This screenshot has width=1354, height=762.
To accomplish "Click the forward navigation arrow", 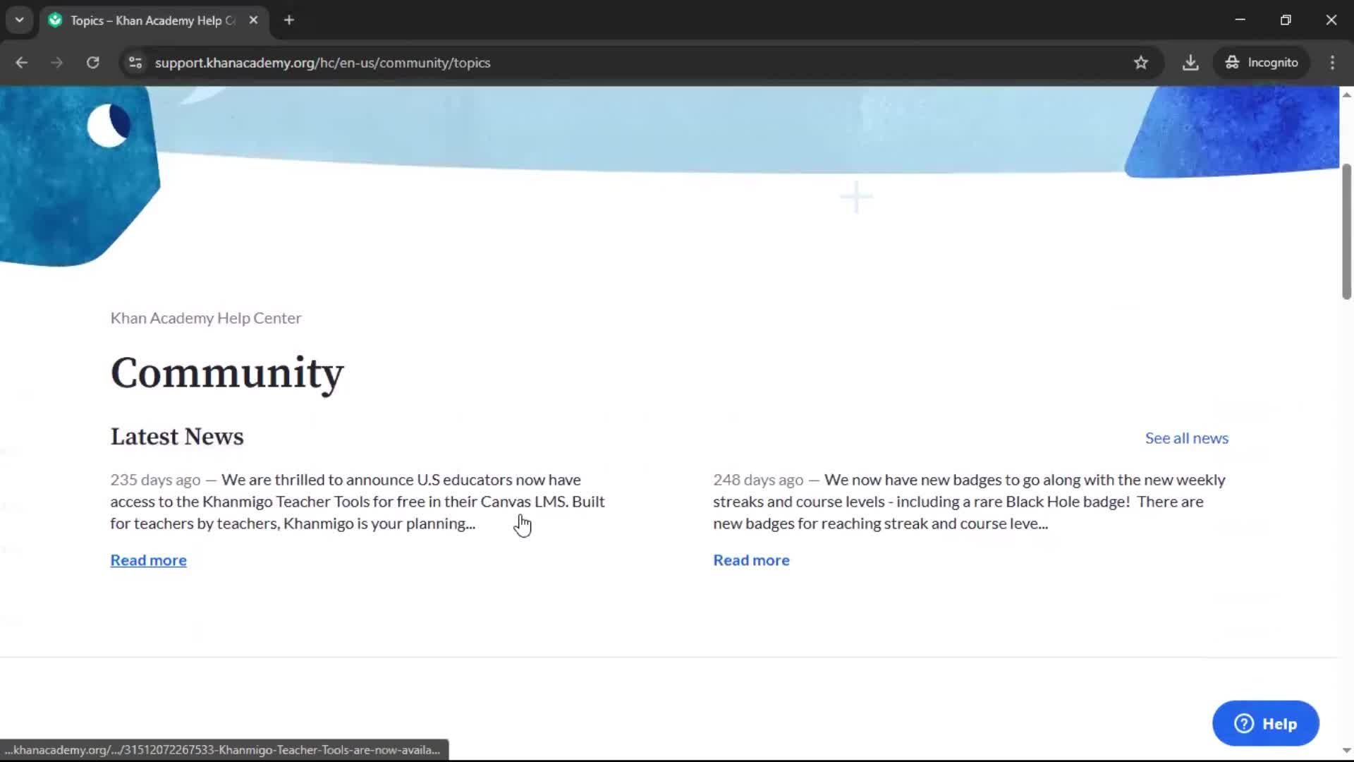I will click(56, 63).
